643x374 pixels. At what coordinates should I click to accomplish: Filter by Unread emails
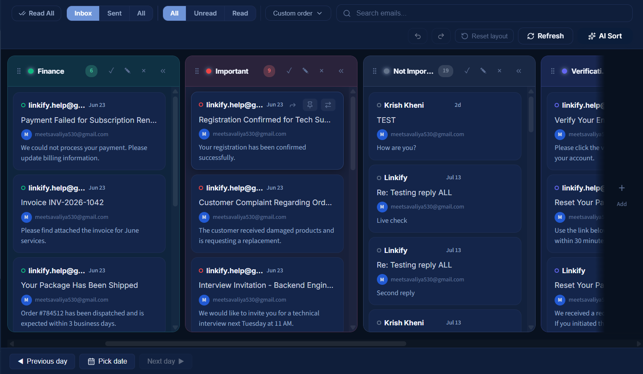(205, 13)
